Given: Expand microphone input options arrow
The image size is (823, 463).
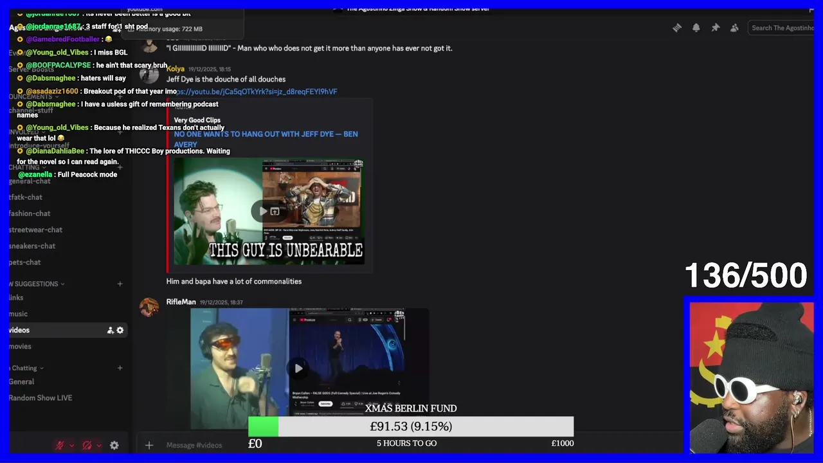Looking at the screenshot, I should [x=71, y=445].
